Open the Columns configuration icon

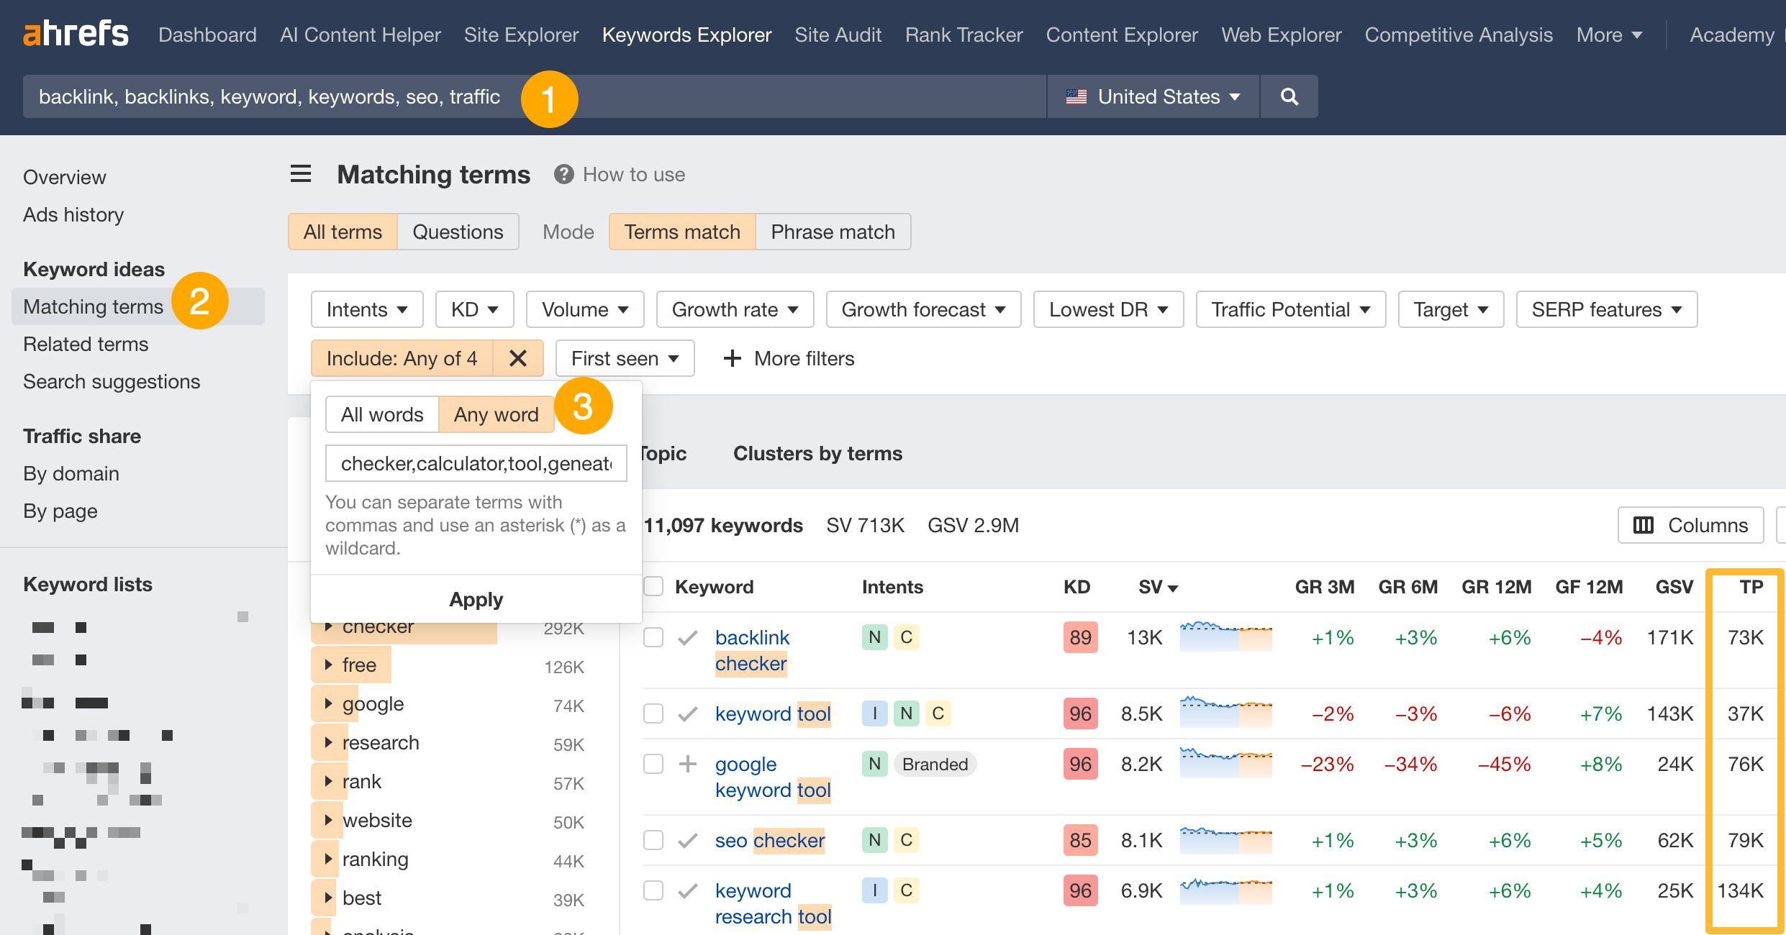pyautogui.click(x=1644, y=525)
